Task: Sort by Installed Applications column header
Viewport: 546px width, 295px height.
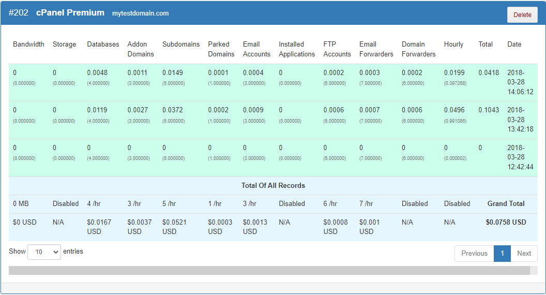Action: tap(297, 49)
